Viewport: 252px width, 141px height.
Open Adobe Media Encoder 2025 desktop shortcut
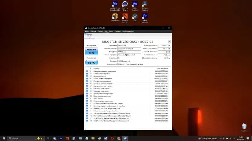point(115,6)
